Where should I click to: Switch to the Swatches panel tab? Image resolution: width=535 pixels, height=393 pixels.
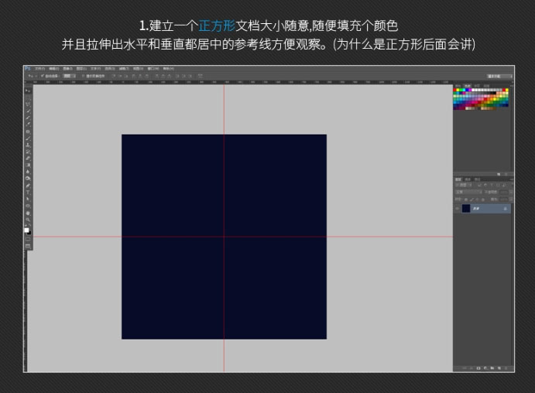(468, 86)
